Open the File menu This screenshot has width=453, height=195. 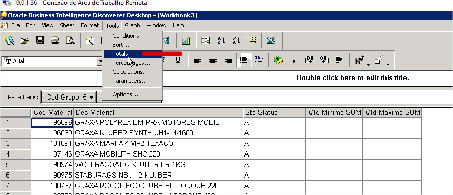[x=15, y=25]
